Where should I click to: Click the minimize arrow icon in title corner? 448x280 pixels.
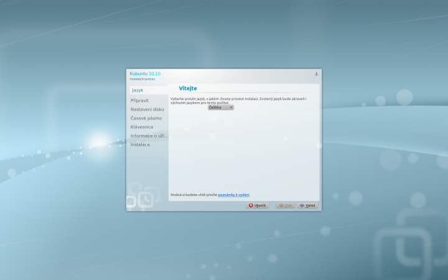(316, 73)
